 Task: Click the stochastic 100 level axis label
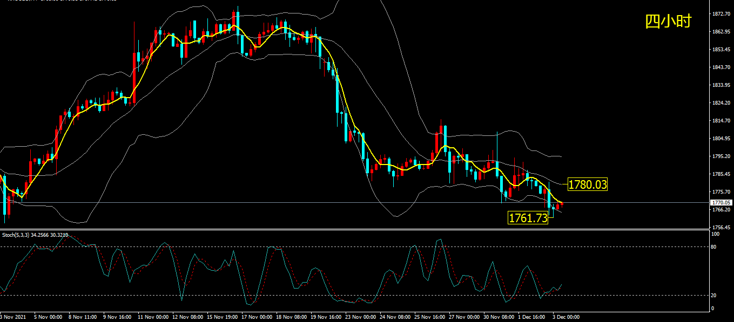(x=717, y=234)
